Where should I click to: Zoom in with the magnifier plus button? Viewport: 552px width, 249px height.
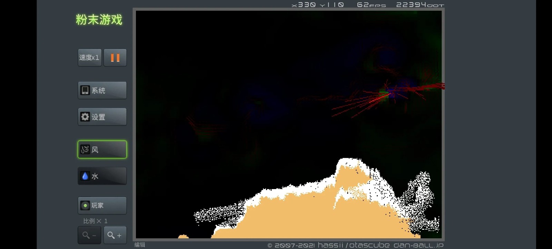click(115, 235)
